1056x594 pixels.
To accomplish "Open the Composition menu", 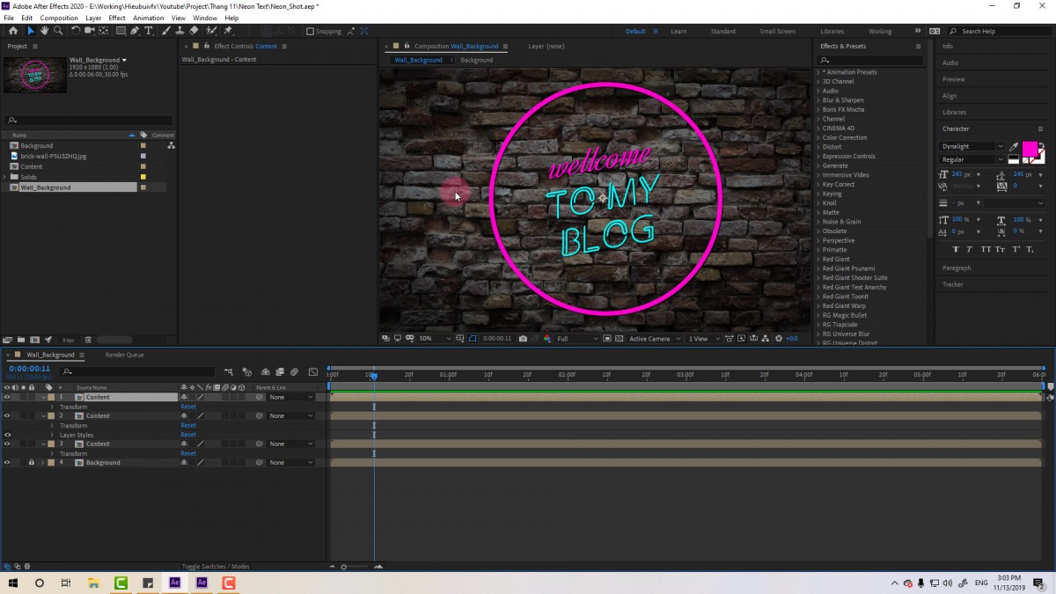I will click(x=59, y=18).
